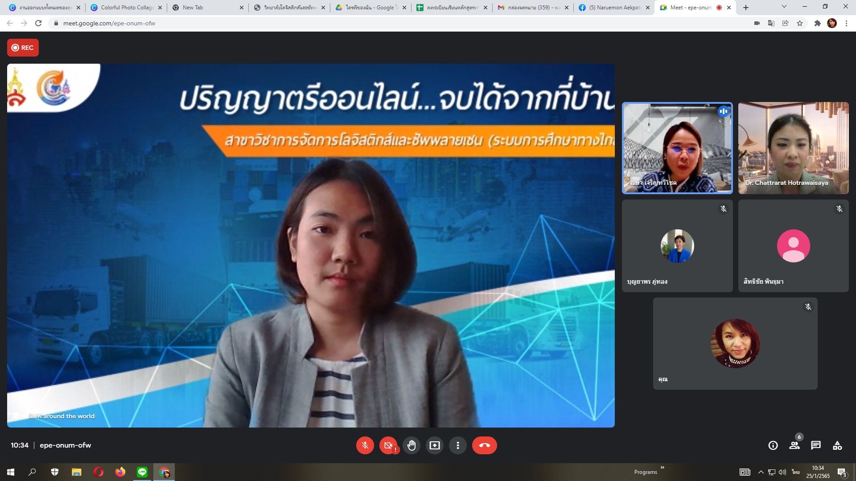
Task: Expand hidden system tray icons
Action: coord(761,472)
